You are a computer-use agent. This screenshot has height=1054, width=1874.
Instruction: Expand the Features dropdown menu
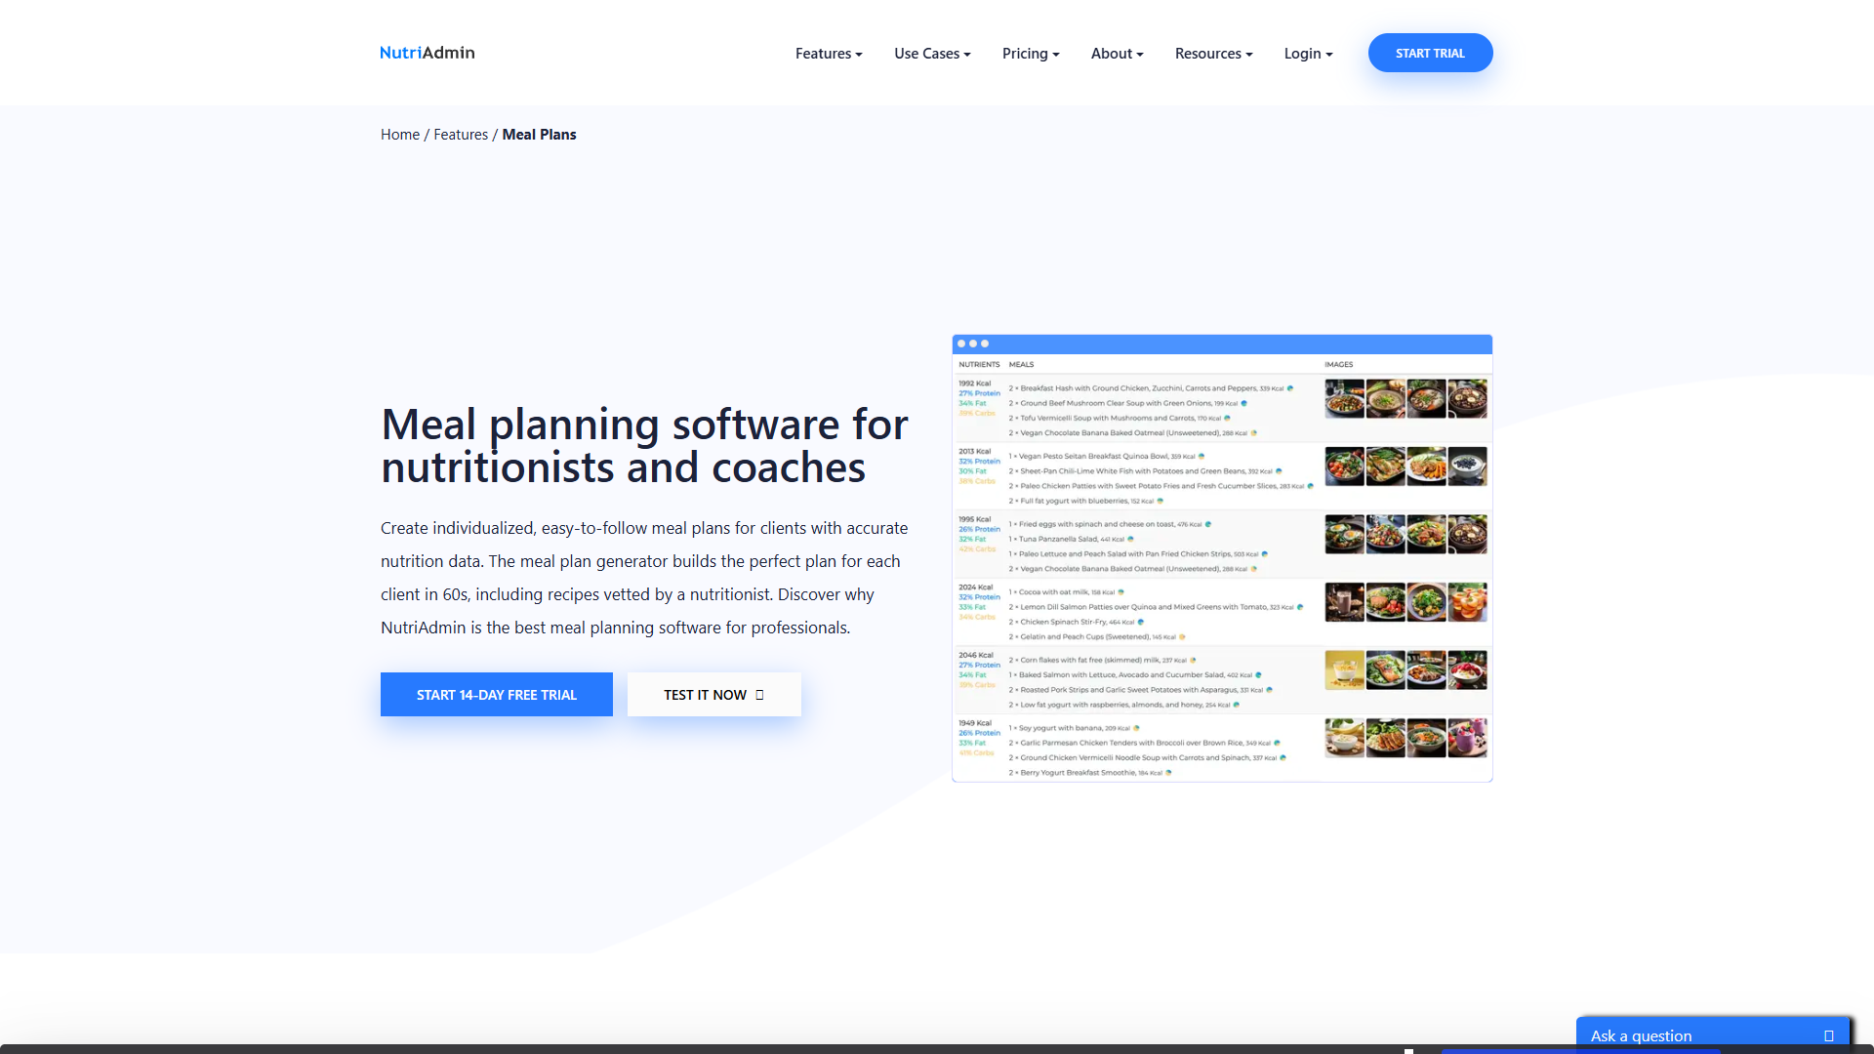coord(829,54)
